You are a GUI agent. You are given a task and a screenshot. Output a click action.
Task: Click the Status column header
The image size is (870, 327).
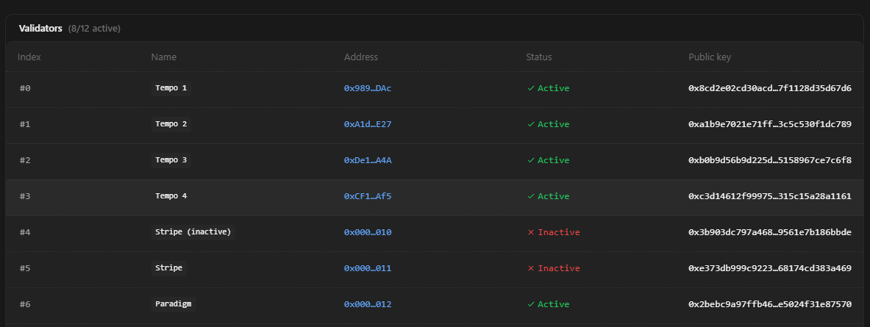click(x=538, y=57)
